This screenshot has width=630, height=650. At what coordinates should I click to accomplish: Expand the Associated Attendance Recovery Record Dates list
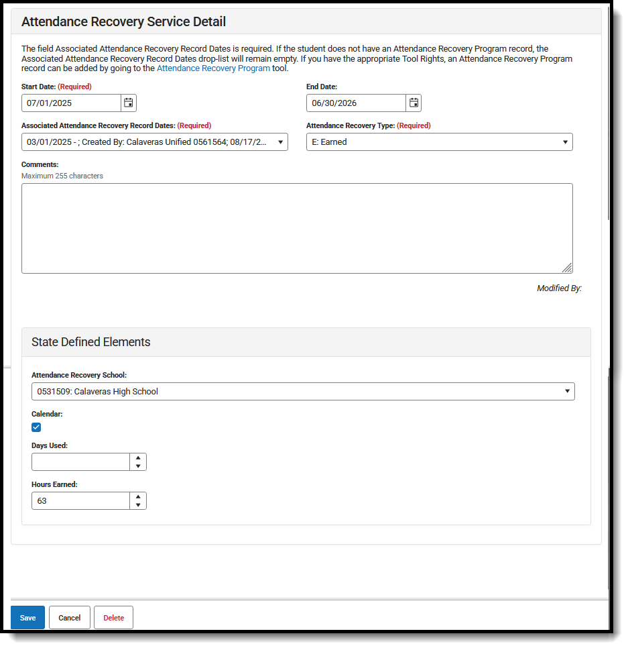(281, 142)
